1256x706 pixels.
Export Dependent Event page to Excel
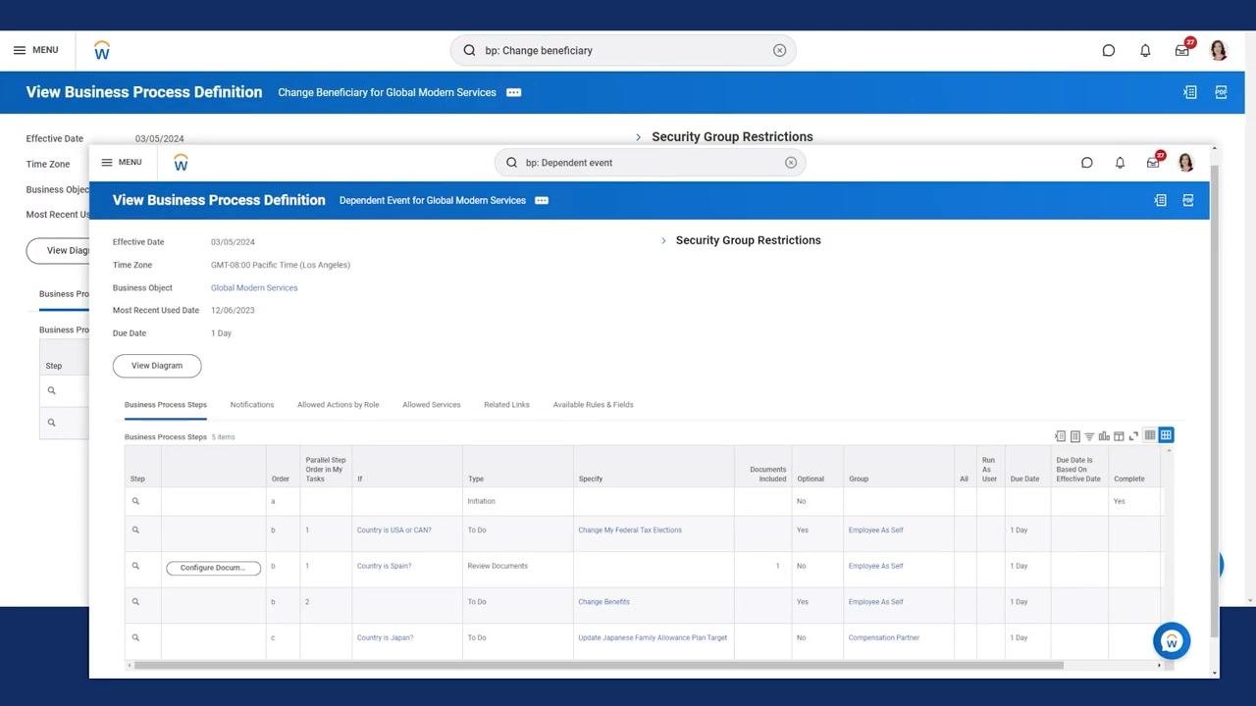[1160, 200]
